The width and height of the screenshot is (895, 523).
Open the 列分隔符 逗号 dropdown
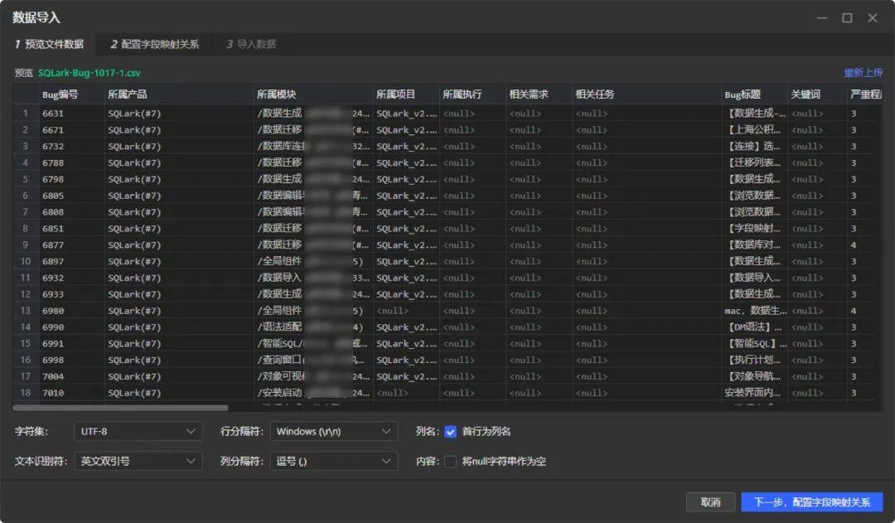(333, 462)
